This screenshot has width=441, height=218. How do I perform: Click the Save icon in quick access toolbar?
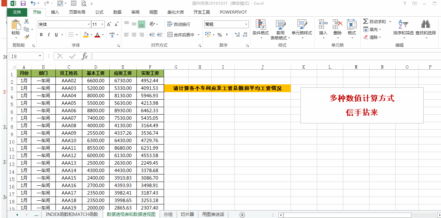(23, 3)
